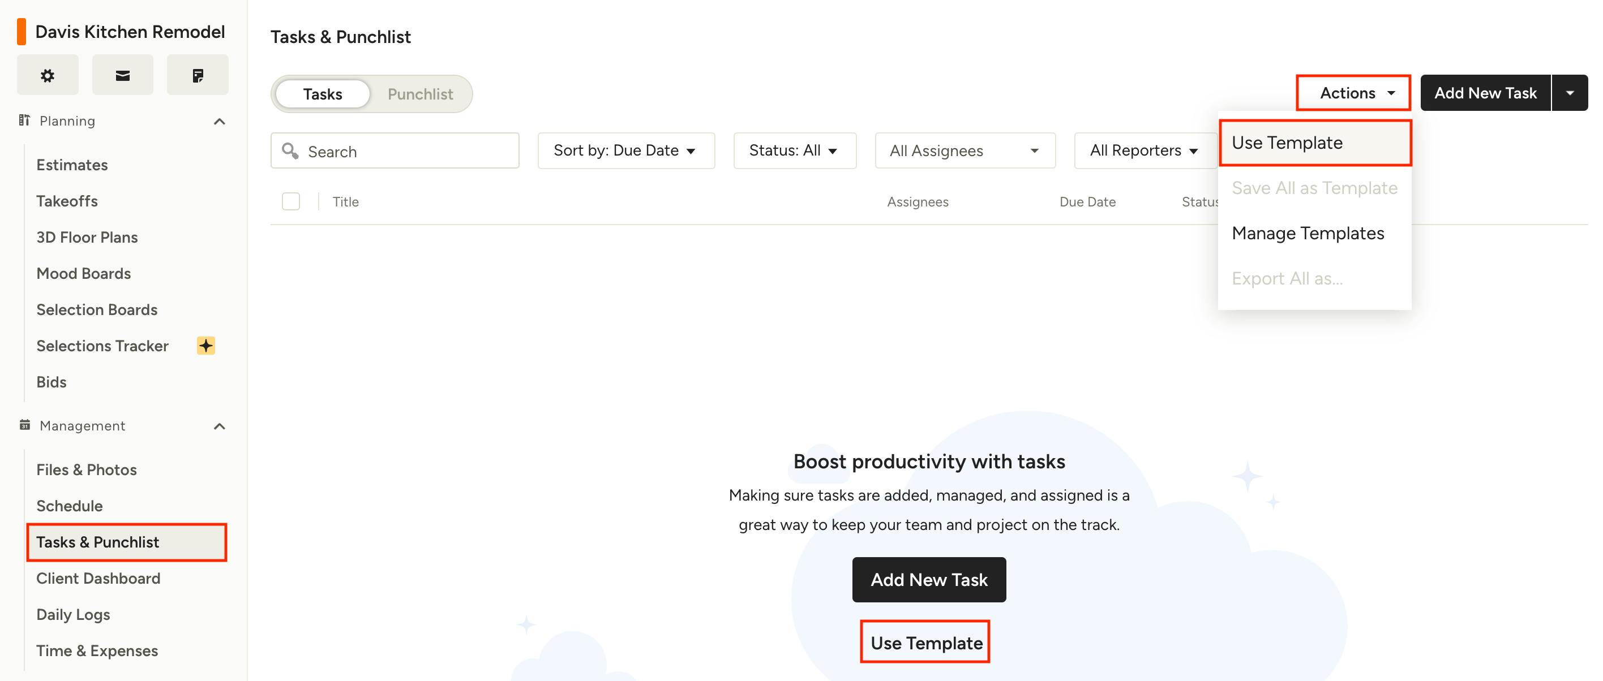This screenshot has height=681, width=1603.
Task: Click the Selections Tracker sparkle badge
Action: tap(206, 345)
